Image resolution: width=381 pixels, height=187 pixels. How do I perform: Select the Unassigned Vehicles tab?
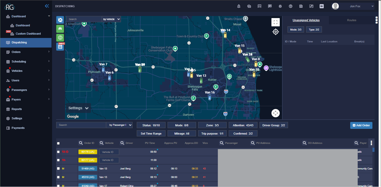click(x=306, y=20)
